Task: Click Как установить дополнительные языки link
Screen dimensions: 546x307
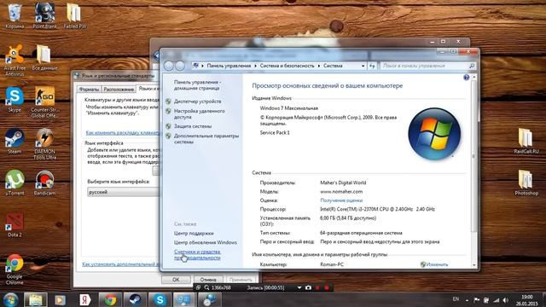Action: click(x=120, y=264)
